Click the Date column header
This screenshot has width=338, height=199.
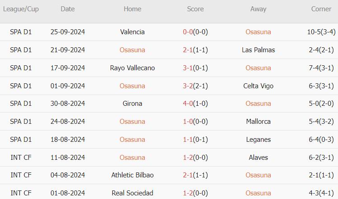68,9
